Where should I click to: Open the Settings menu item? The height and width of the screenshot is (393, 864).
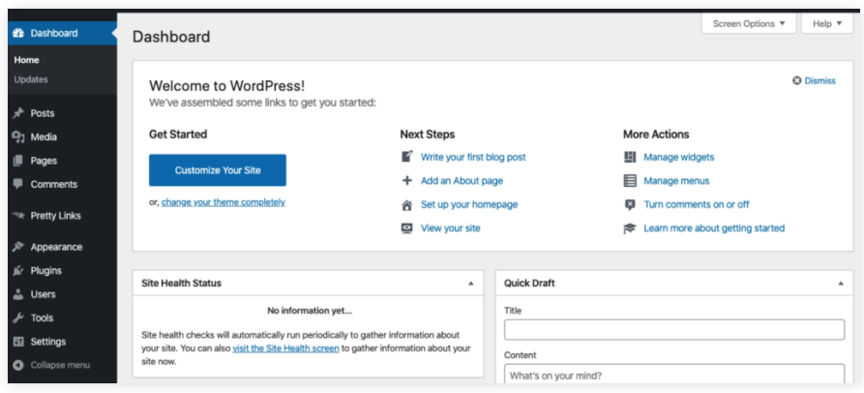pos(47,342)
